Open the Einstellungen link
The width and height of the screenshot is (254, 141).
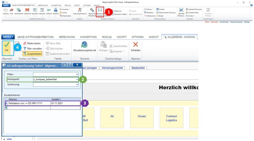pos(224,22)
